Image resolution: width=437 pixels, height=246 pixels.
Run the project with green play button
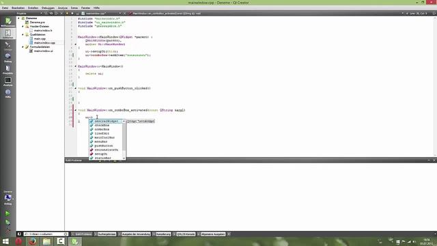[x=8, y=213]
